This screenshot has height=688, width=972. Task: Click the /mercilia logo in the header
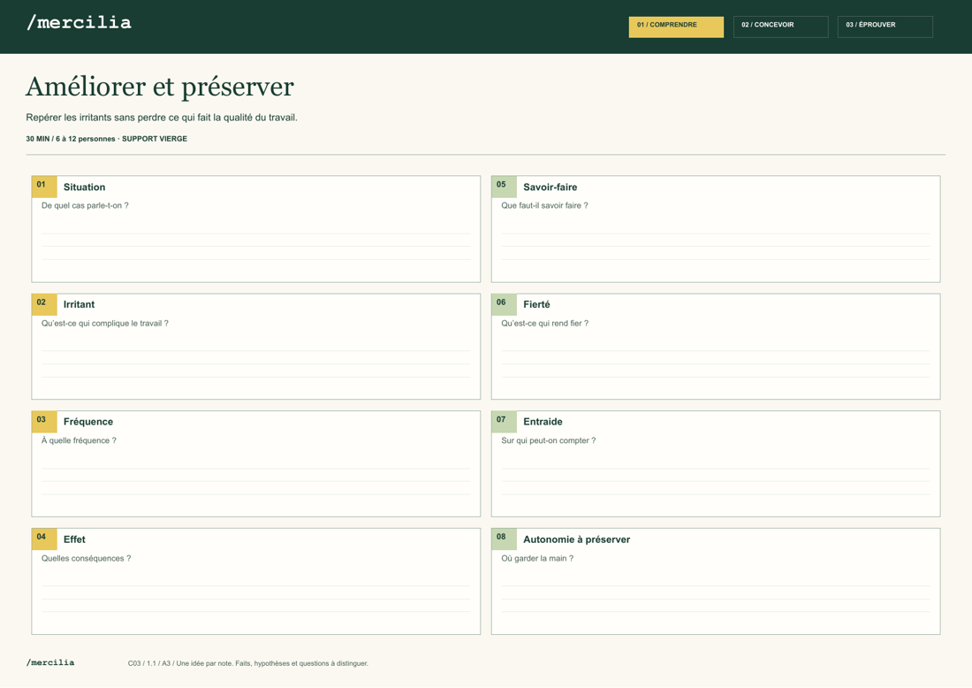pos(79,23)
